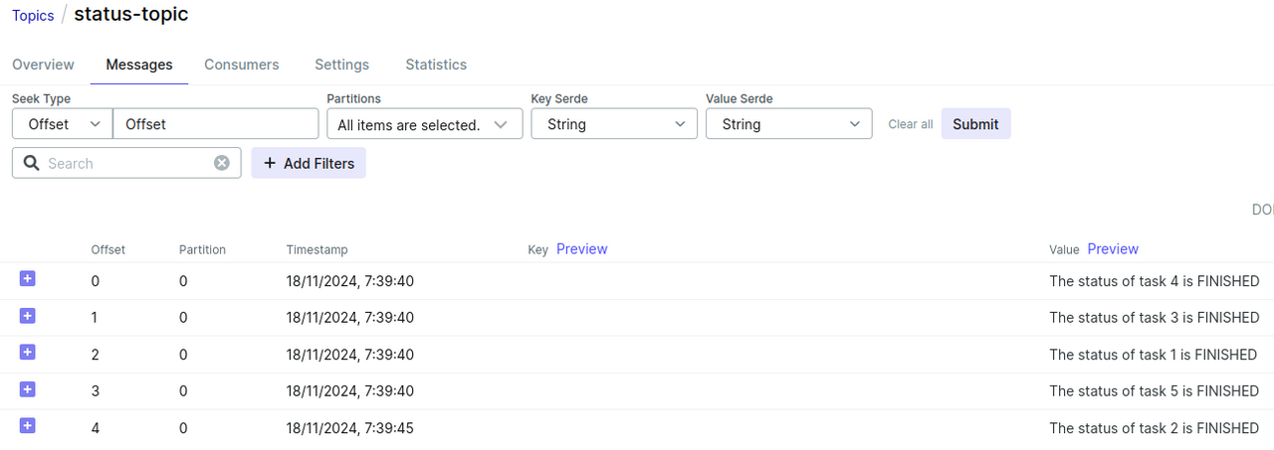The height and width of the screenshot is (450, 1274).
Task: Expand the message row at offset 4
Action: coord(27,426)
